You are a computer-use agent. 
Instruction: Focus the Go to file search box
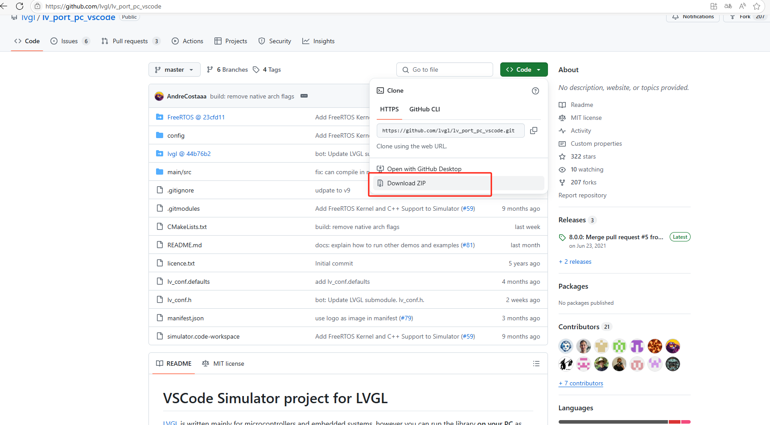click(x=445, y=69)
